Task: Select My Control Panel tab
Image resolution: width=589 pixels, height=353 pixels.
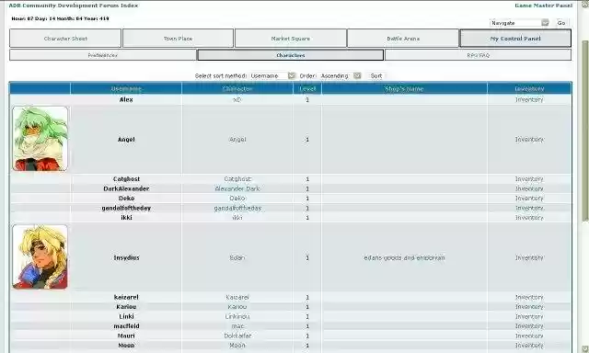Action: tap(515, 39)
